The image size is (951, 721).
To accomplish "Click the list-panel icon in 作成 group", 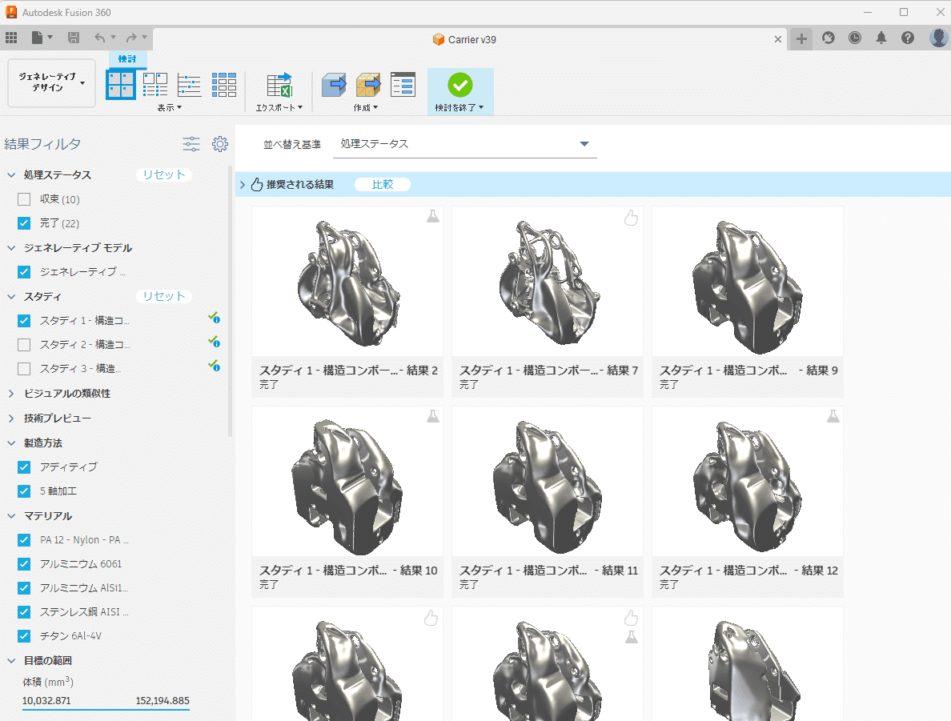I will point(403,85).
